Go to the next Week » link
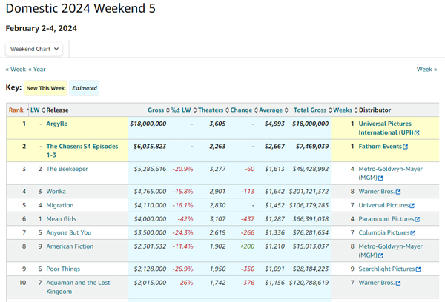The image size is (445, 302). (x=426, y=70)
